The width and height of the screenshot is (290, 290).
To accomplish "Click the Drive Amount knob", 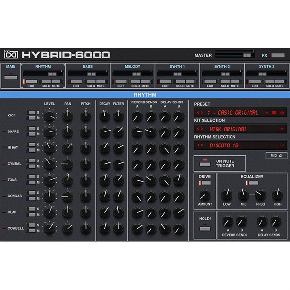I will [x=205, y=195].
